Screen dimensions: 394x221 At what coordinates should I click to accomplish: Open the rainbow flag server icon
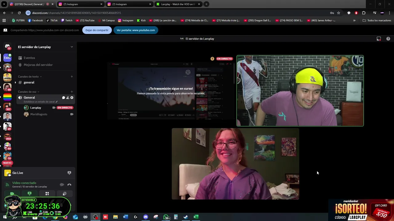pos(7,97)
